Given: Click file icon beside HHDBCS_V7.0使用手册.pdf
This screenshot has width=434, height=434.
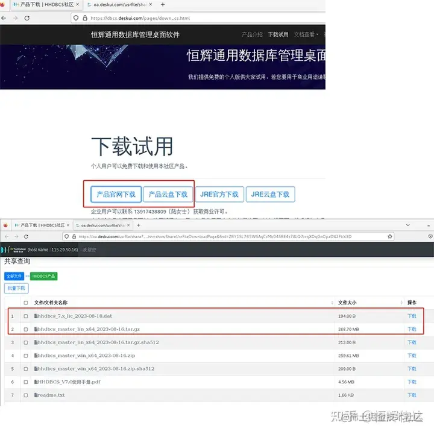Looking at the screenshot, I should click(x=36, y=382).
